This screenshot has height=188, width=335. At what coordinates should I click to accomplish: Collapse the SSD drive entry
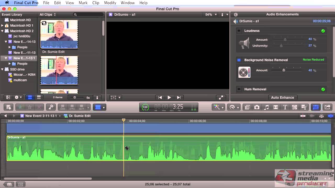pos(2,69)
